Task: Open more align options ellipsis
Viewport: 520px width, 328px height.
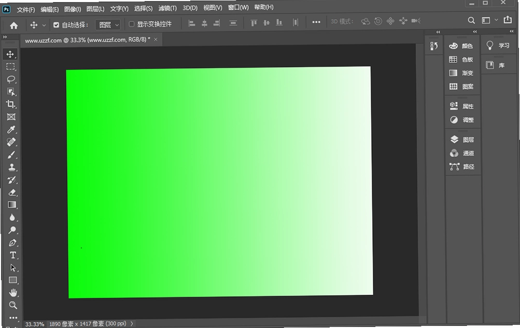Action: 316,22
